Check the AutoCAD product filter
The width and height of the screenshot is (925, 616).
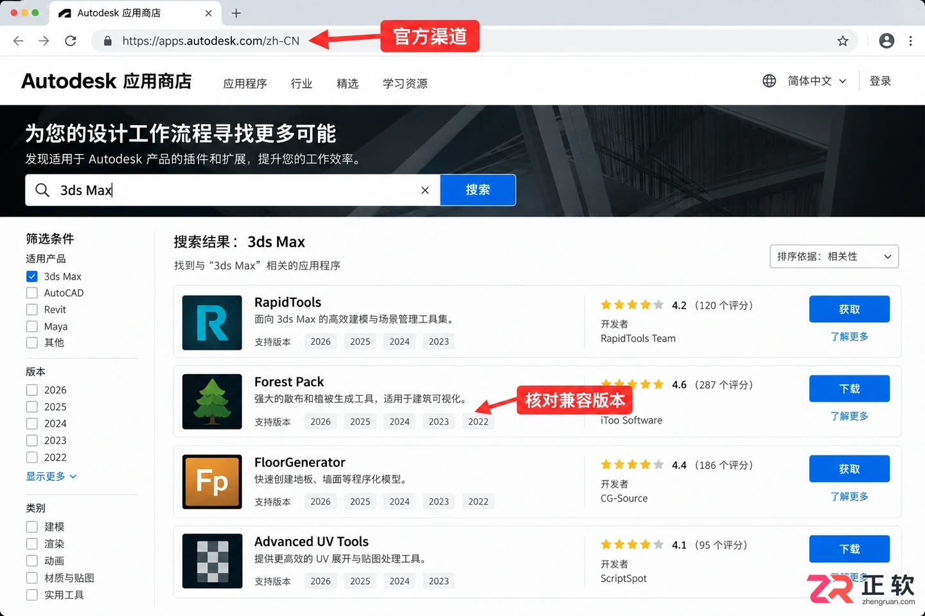[32, 293]
